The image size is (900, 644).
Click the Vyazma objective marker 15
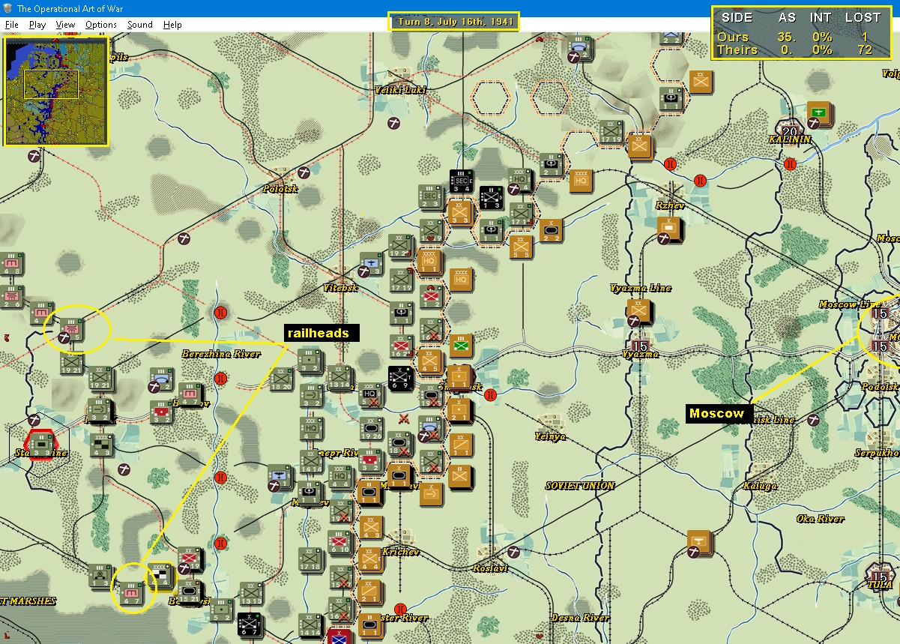point(640,346)
